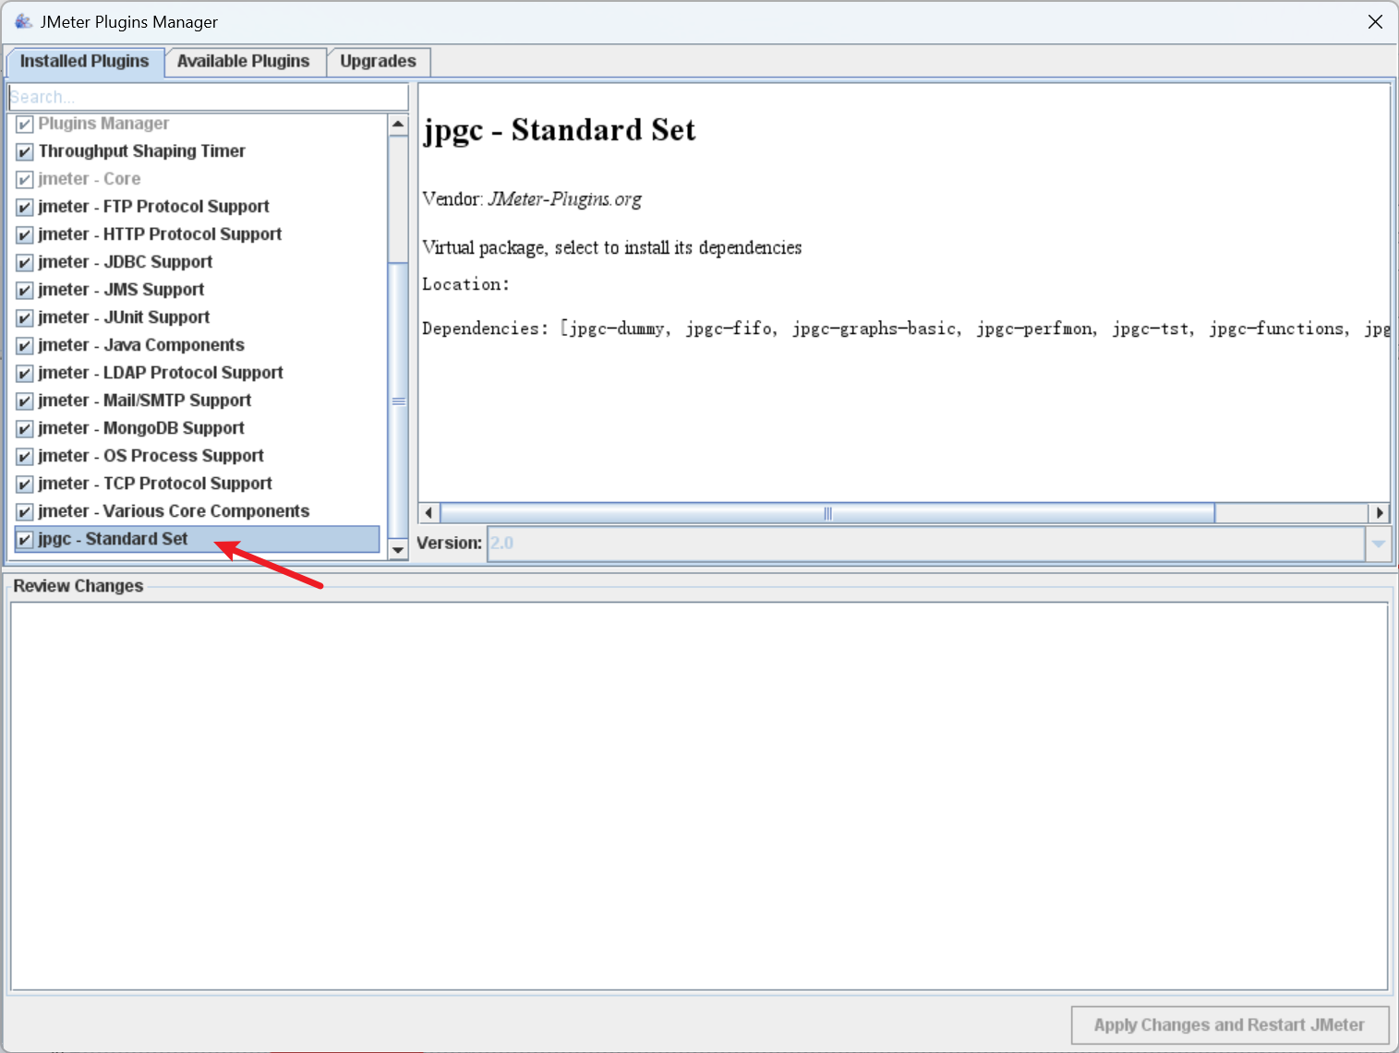Viewport: 1399px width, 1053px height.
Task: Click the plugin Search field
Action: 208,97
